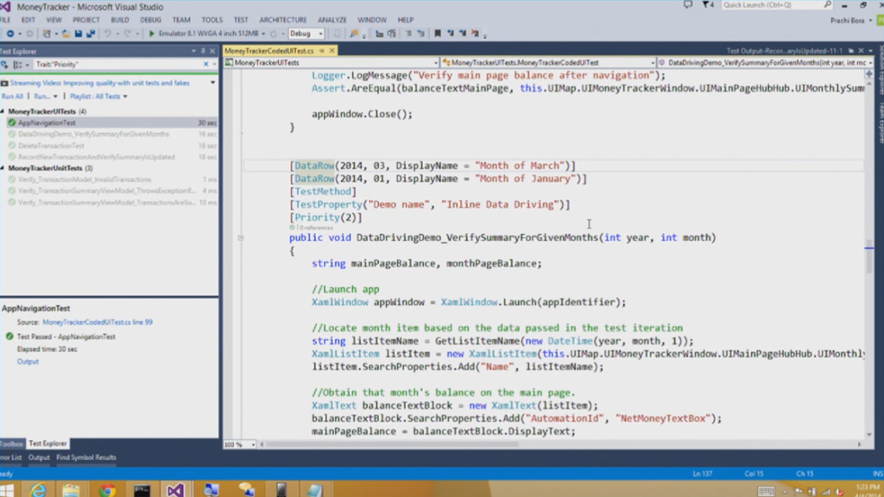Open the MoneyTrackerUITests project dropdown in editor
Viewport: 884px width, 497px height.
436,62
